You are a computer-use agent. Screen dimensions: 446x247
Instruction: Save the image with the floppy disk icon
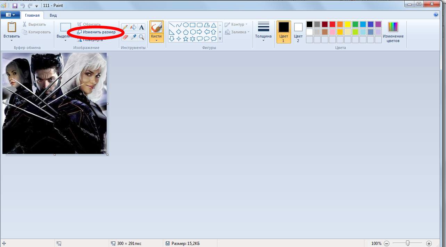click(15, 6)
